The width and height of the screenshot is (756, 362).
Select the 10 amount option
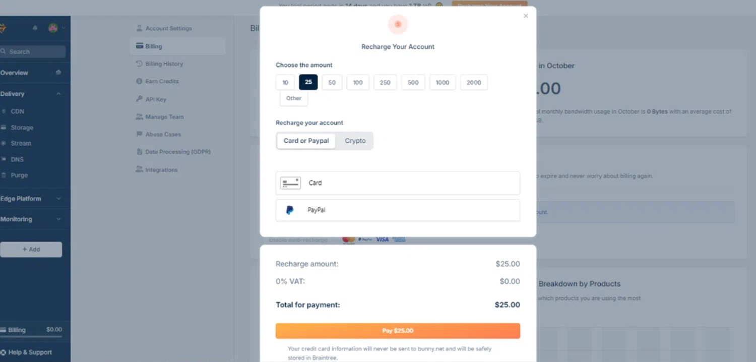pyautogui.click(x=285, y=82)
